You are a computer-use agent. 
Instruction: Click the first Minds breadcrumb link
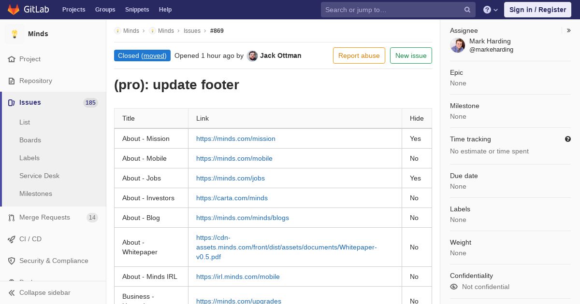point(131,31)
